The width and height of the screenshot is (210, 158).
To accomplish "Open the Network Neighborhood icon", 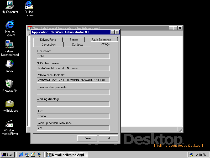I will coord(10,48).
